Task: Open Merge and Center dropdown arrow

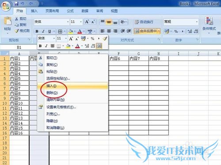Action: click(x=159, y=31)
